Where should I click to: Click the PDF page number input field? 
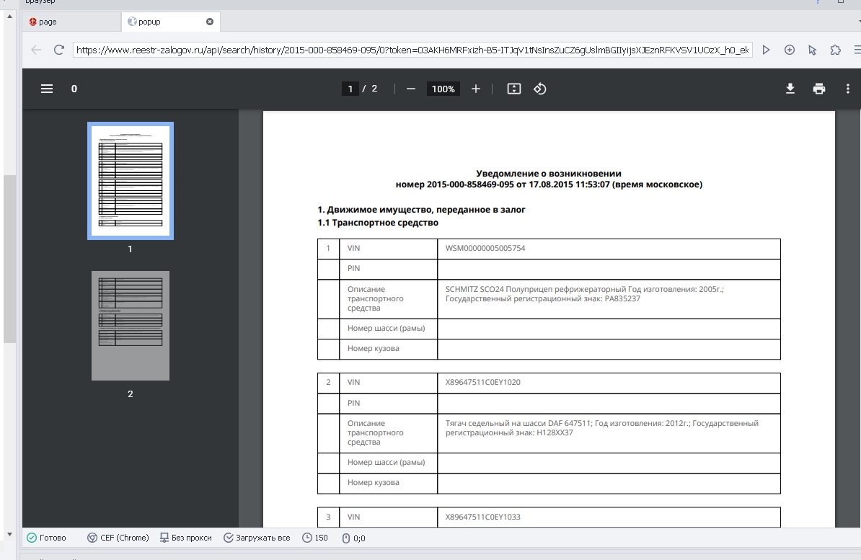350,89
